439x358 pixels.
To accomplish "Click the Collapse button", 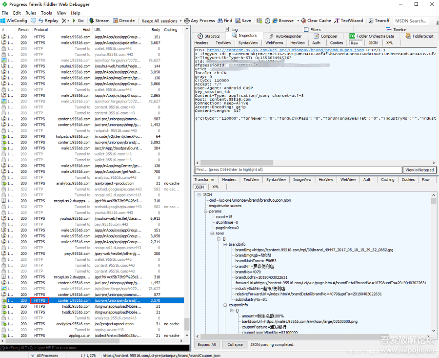I will [x=235, y=344].
